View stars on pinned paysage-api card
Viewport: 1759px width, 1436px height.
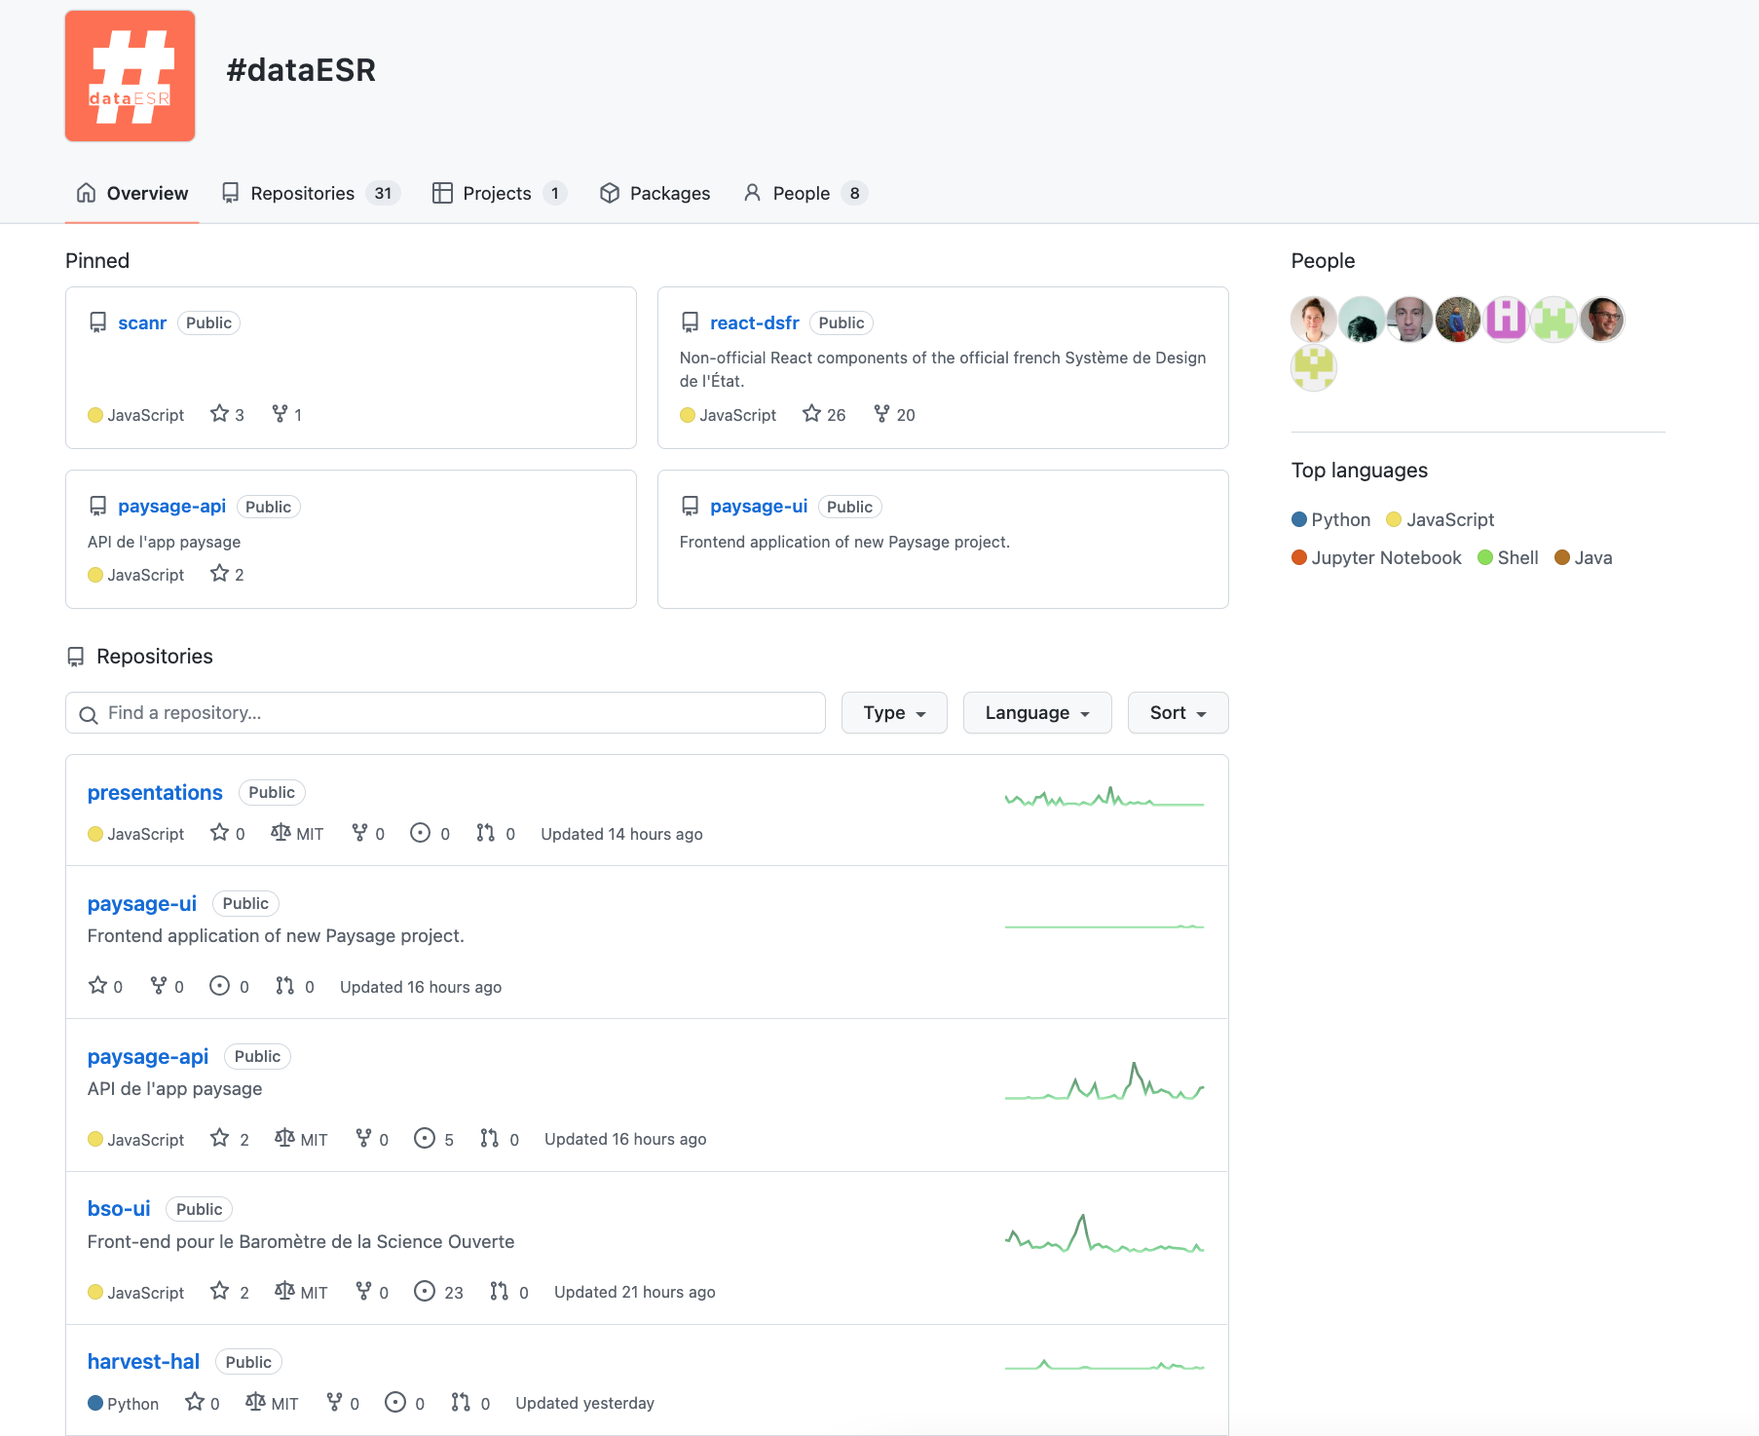pyautogui.click(x=227, y=574)
